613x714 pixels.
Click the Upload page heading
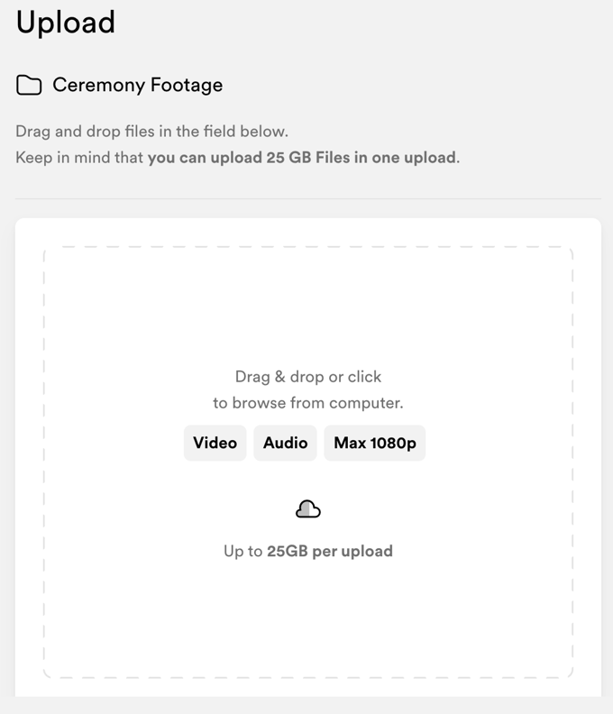click(x=66, y=23)
